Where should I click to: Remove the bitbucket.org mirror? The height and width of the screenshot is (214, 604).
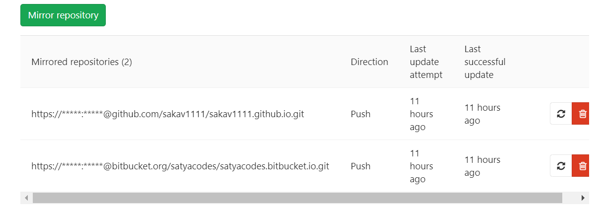click(x=582, y=166)
